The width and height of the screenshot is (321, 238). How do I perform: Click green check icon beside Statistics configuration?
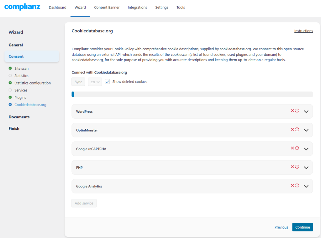tap(10, 83)
